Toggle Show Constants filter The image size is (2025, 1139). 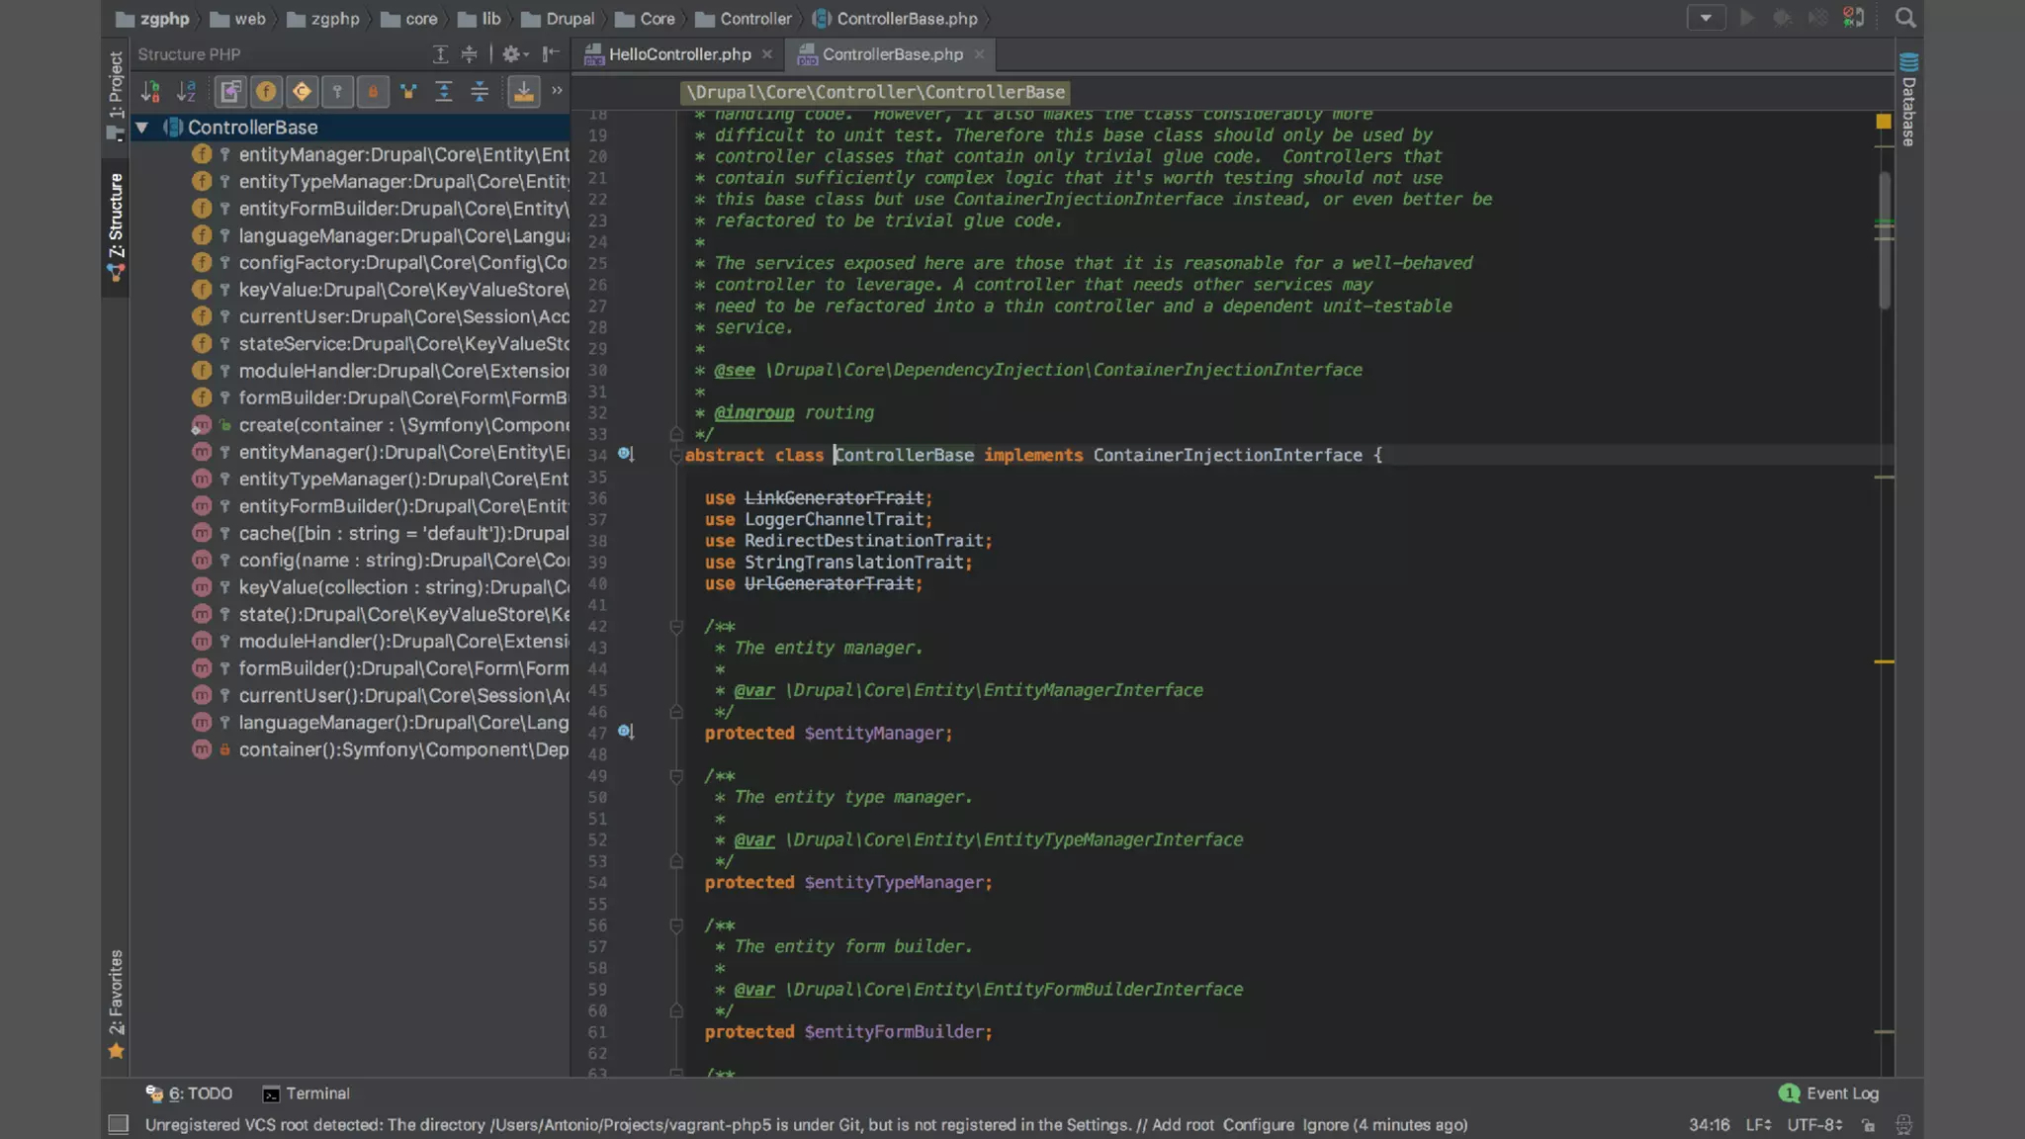click(302, 92)
